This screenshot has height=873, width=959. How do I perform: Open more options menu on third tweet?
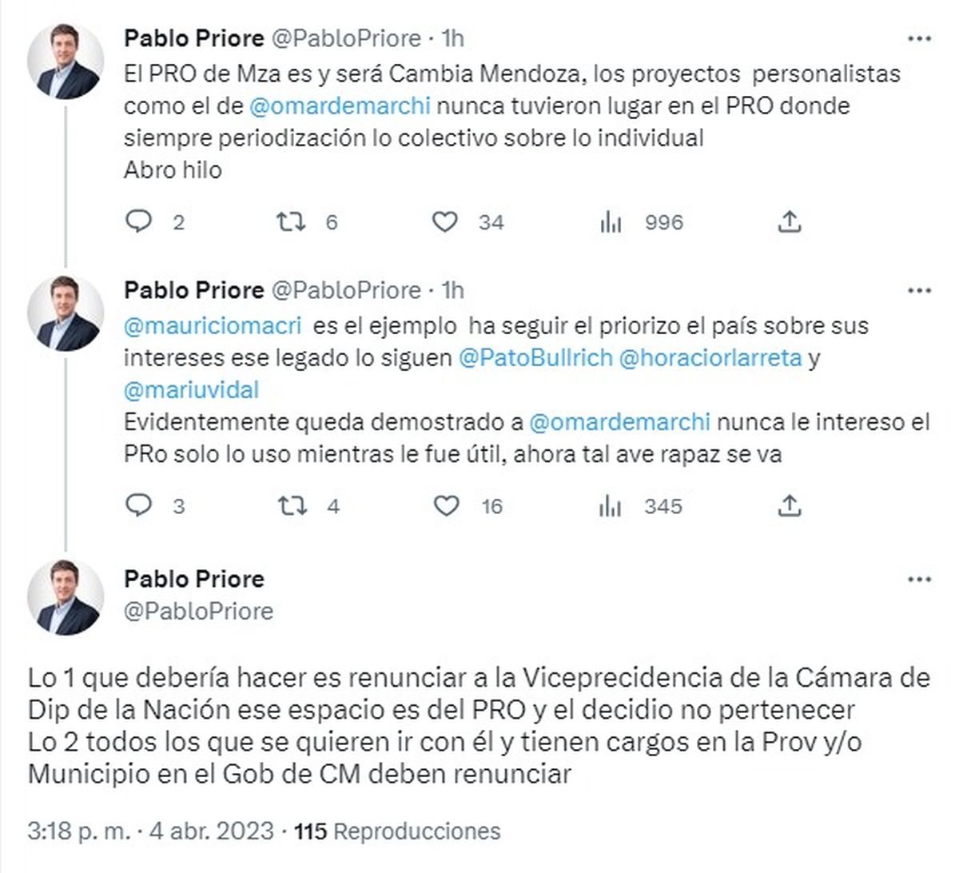click(x=920, y=580)
